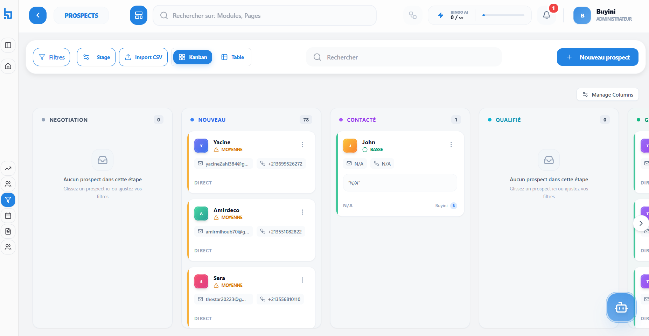Open Yacine card options menu

tap(302, 145)
